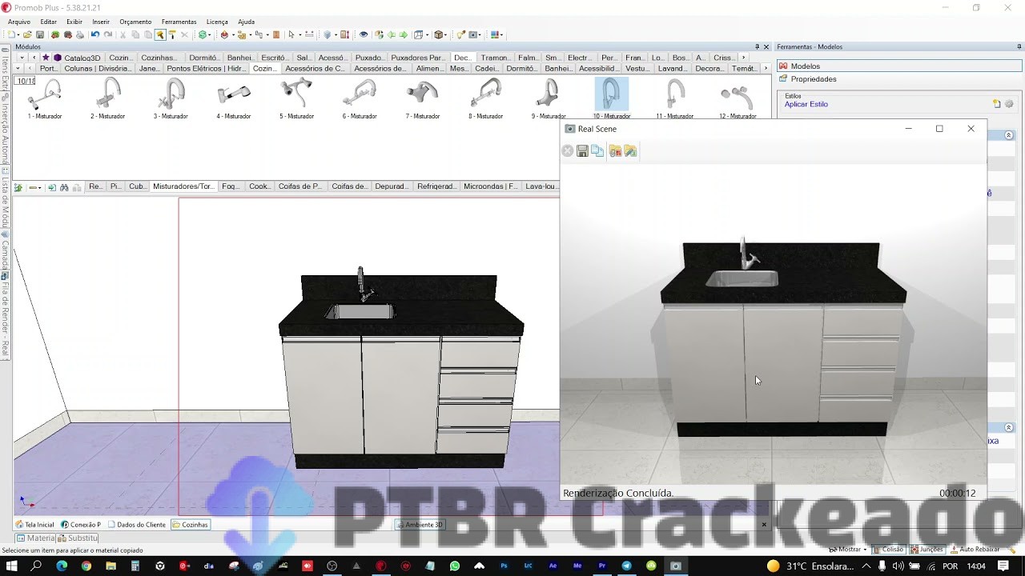Click the binoculars search icon
The width and height of the screenshot is (1025, 576).
pyautogui.click(x=64, y=187)
